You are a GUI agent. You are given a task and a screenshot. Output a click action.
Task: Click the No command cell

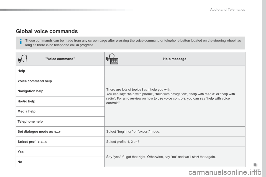tap(19, 162)
